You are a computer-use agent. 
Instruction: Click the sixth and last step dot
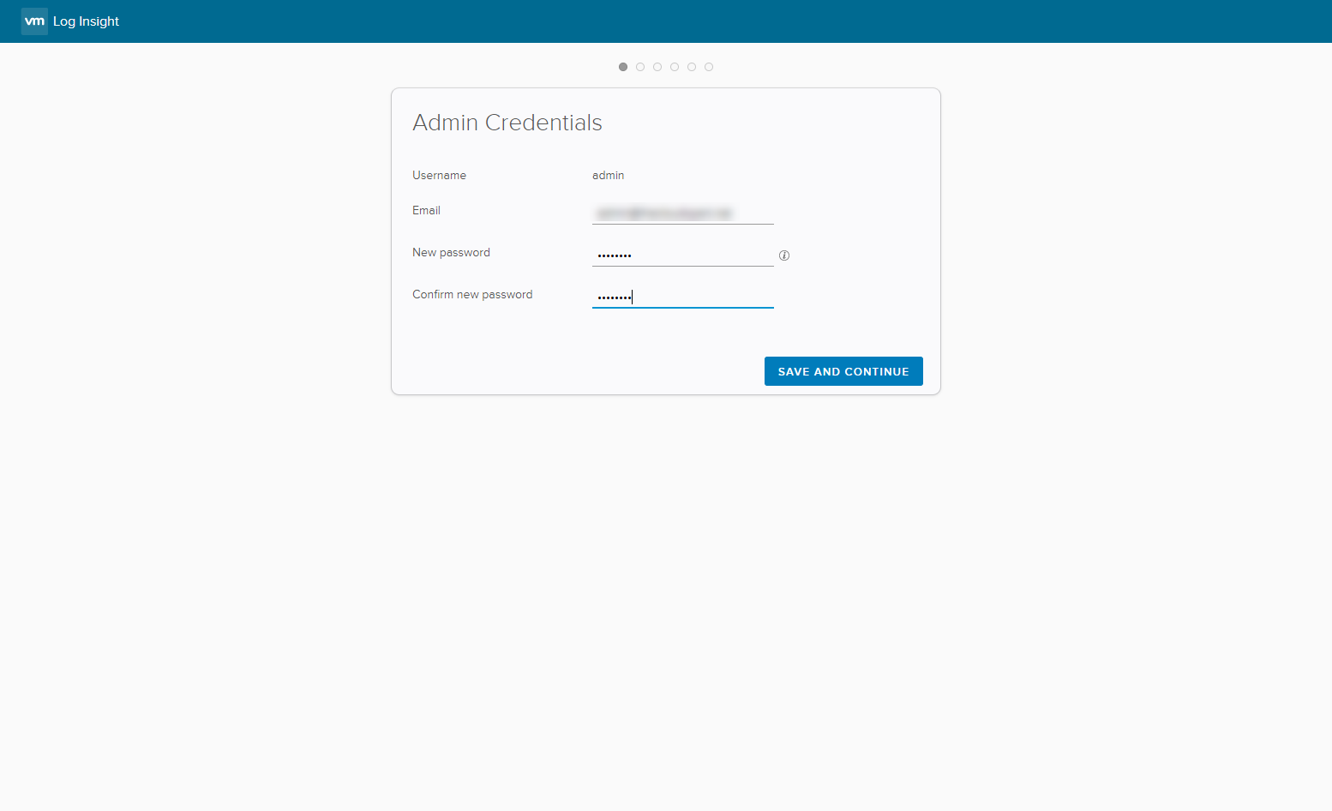point(709,67)
